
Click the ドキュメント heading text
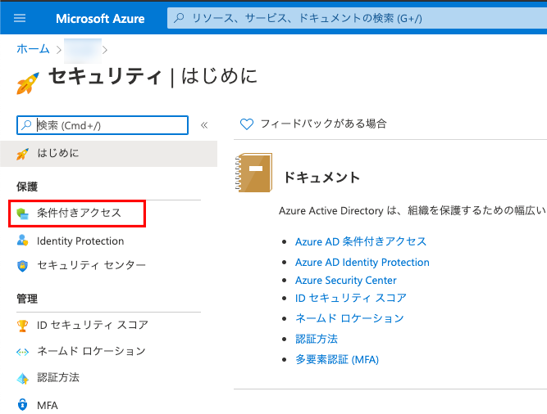click(321, 178)
